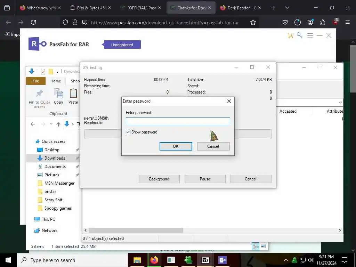Confirm password with OK button

(176, 146)
